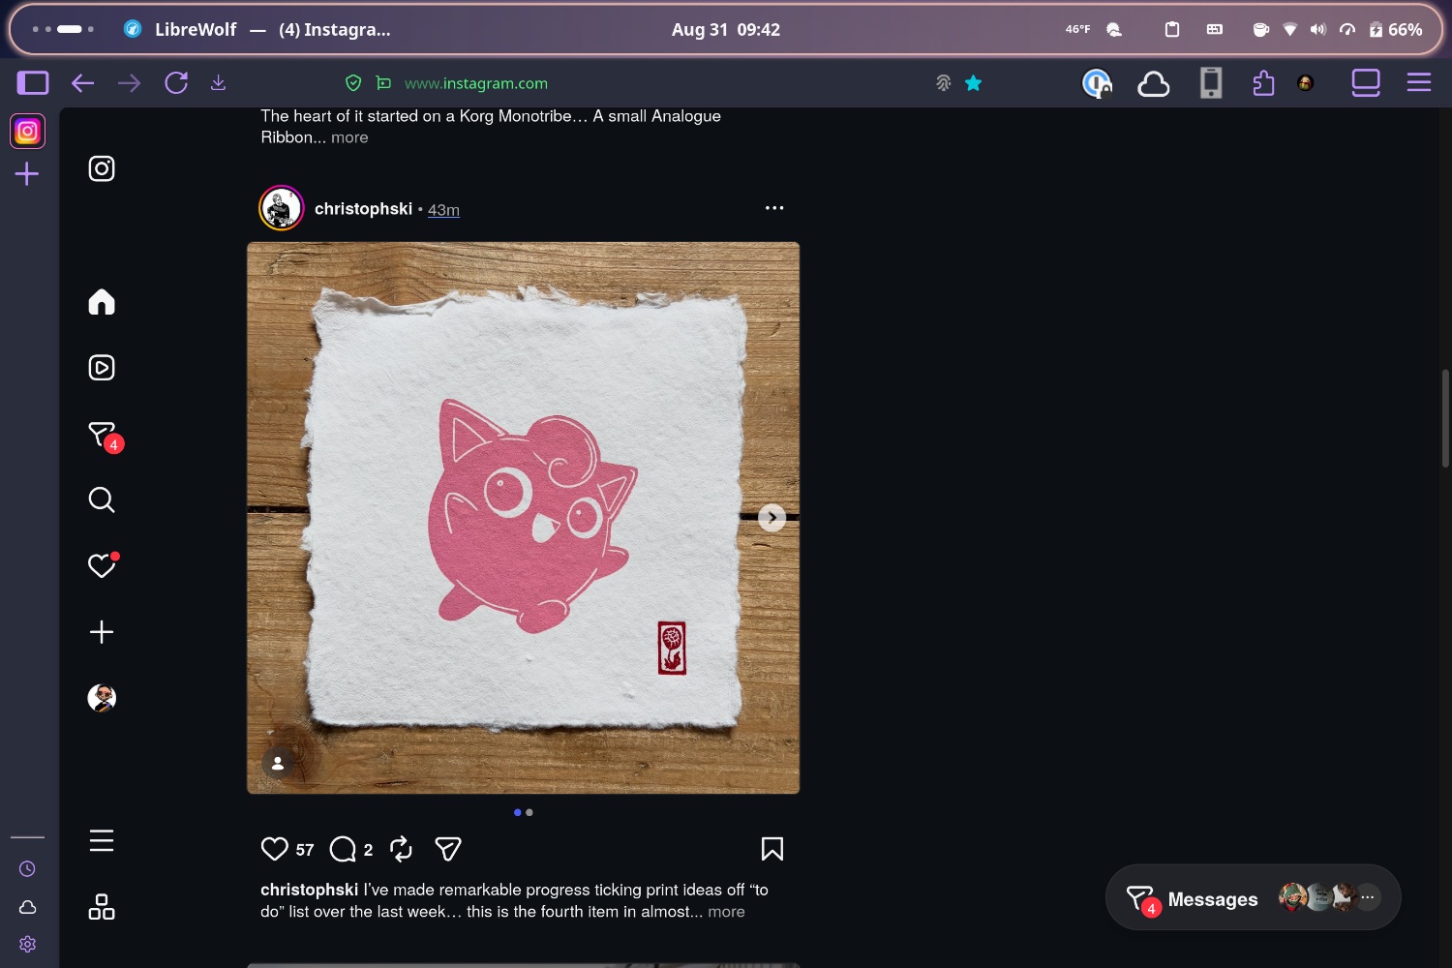The width and height of the screenshot is (1452, 968).
Task: Open direct messages icon in sidebar
Action: [104, 436]
